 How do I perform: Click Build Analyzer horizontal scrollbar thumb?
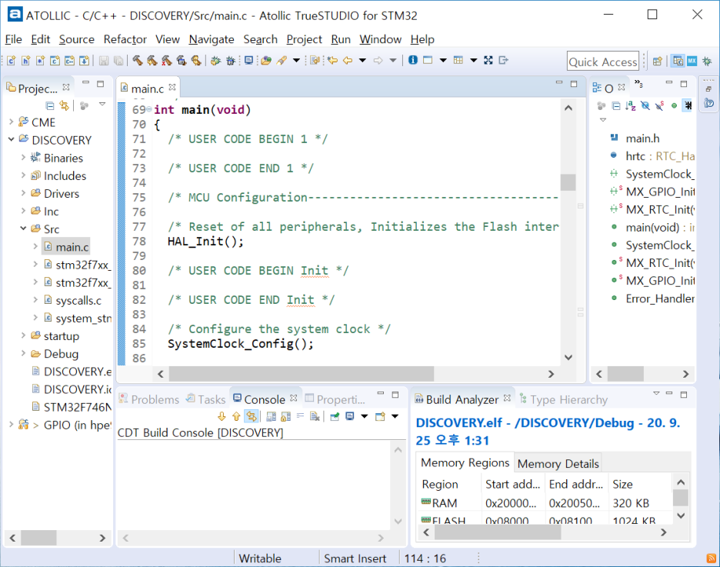(x=498, y=532)
